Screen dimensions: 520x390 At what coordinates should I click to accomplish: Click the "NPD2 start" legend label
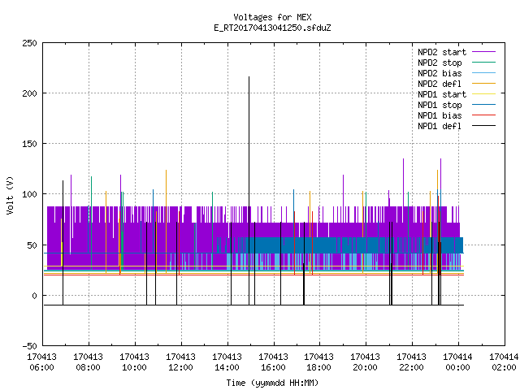[x=442, y=52]
